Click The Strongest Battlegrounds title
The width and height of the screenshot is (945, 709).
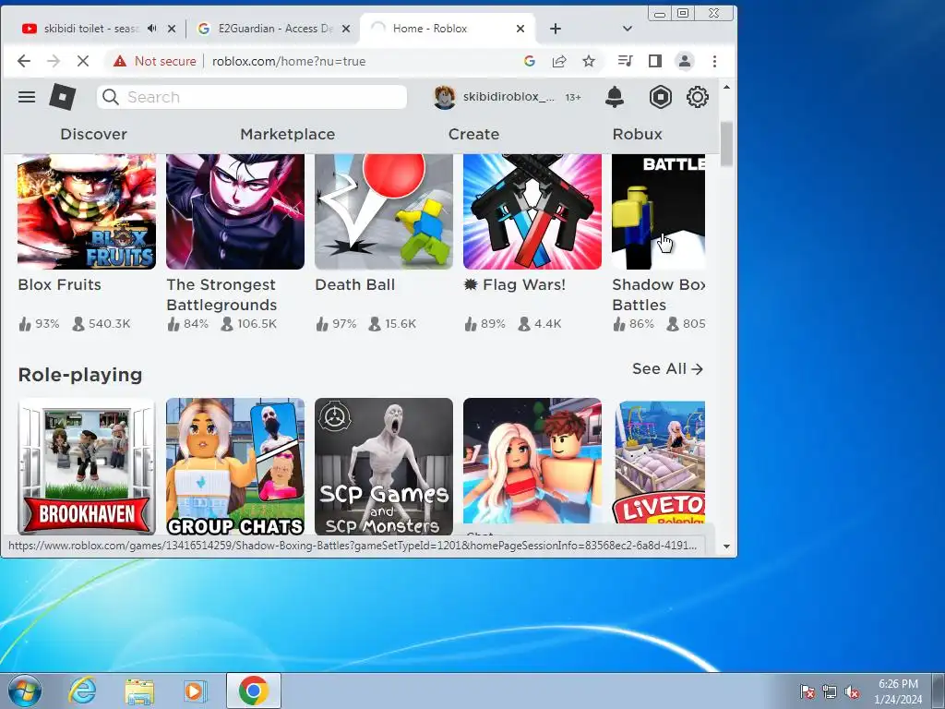[x=221, y=294]
